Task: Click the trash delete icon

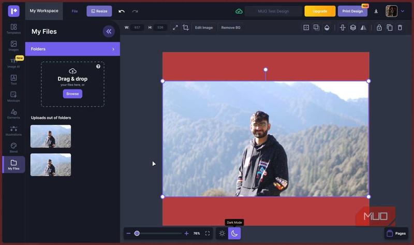Action: [400, 27]
